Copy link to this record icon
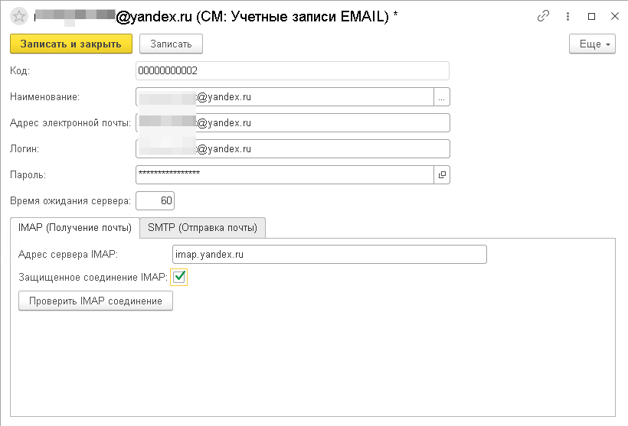 543,16
